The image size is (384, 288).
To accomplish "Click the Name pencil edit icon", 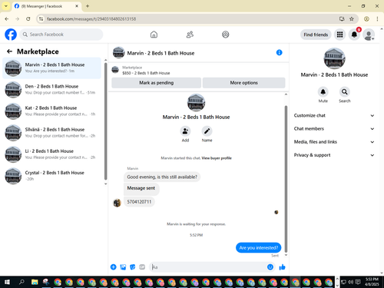I will (207, 131).
